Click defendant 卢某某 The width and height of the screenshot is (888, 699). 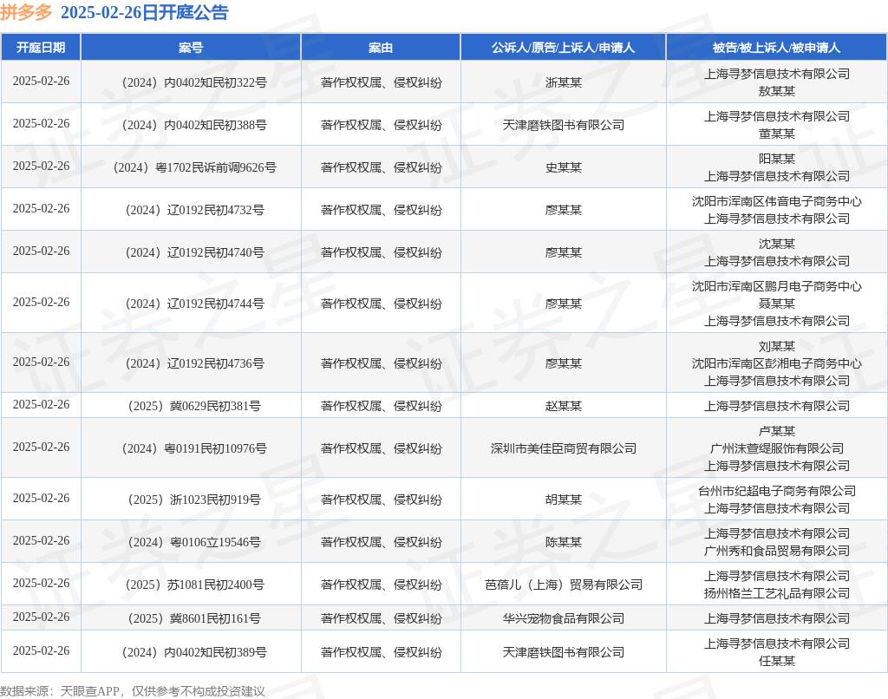[x=777, y=431]
